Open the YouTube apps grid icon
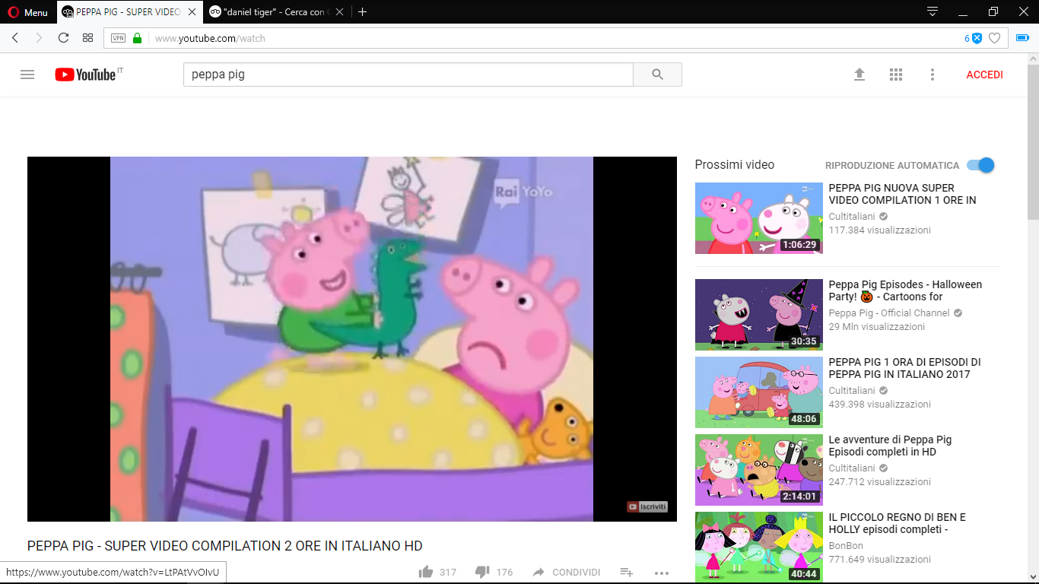The height and width of the screenshot is (584, 1039). pyautogui.click(x=896, y=75)
